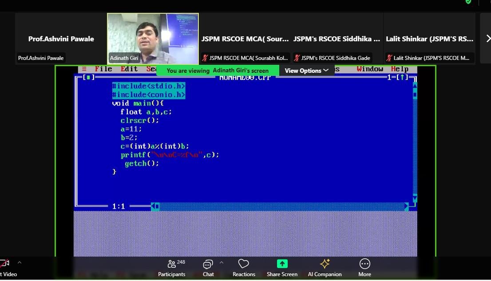This screenshot has height=281, width=491.
Task: Click the editor window close box
Action: 89,77
